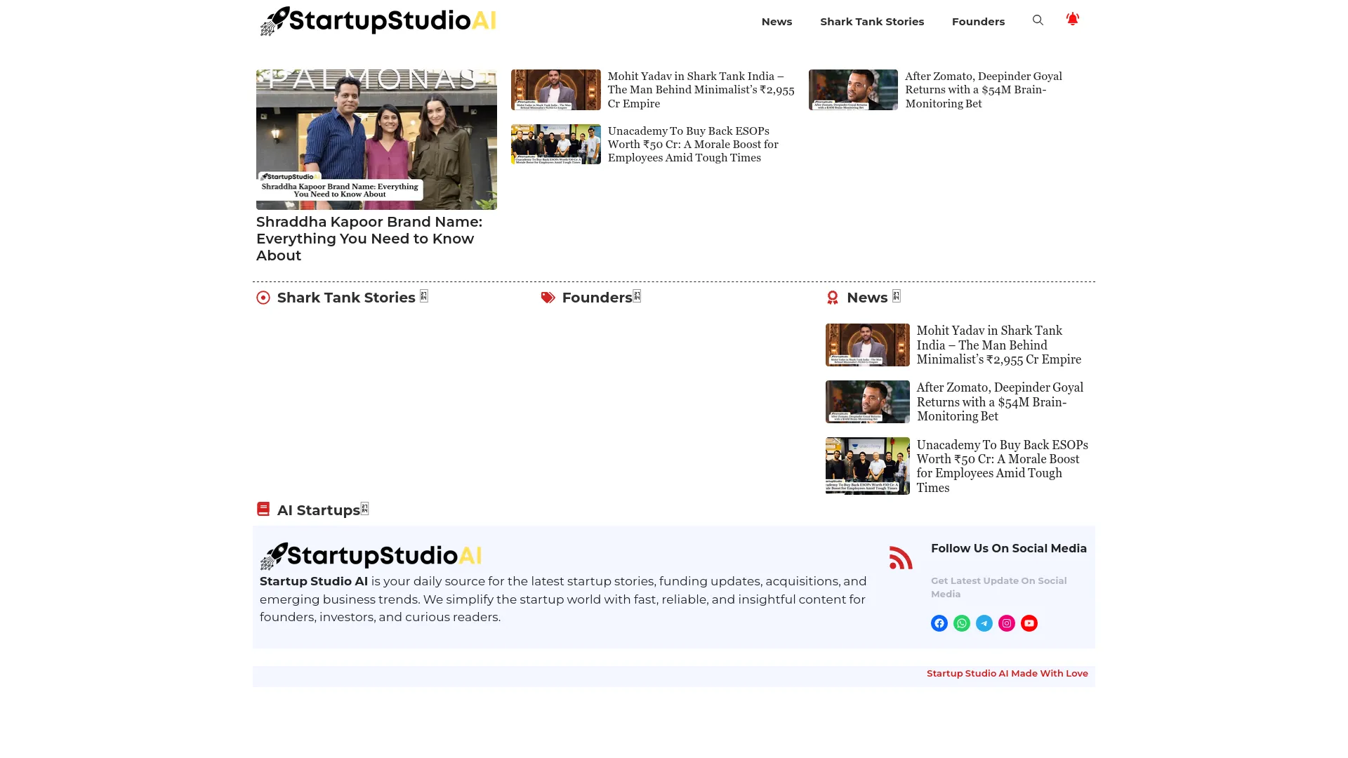1348x758 pixels.
Task: Click the tags icon beside Founders heading
Action: (548, 298)
